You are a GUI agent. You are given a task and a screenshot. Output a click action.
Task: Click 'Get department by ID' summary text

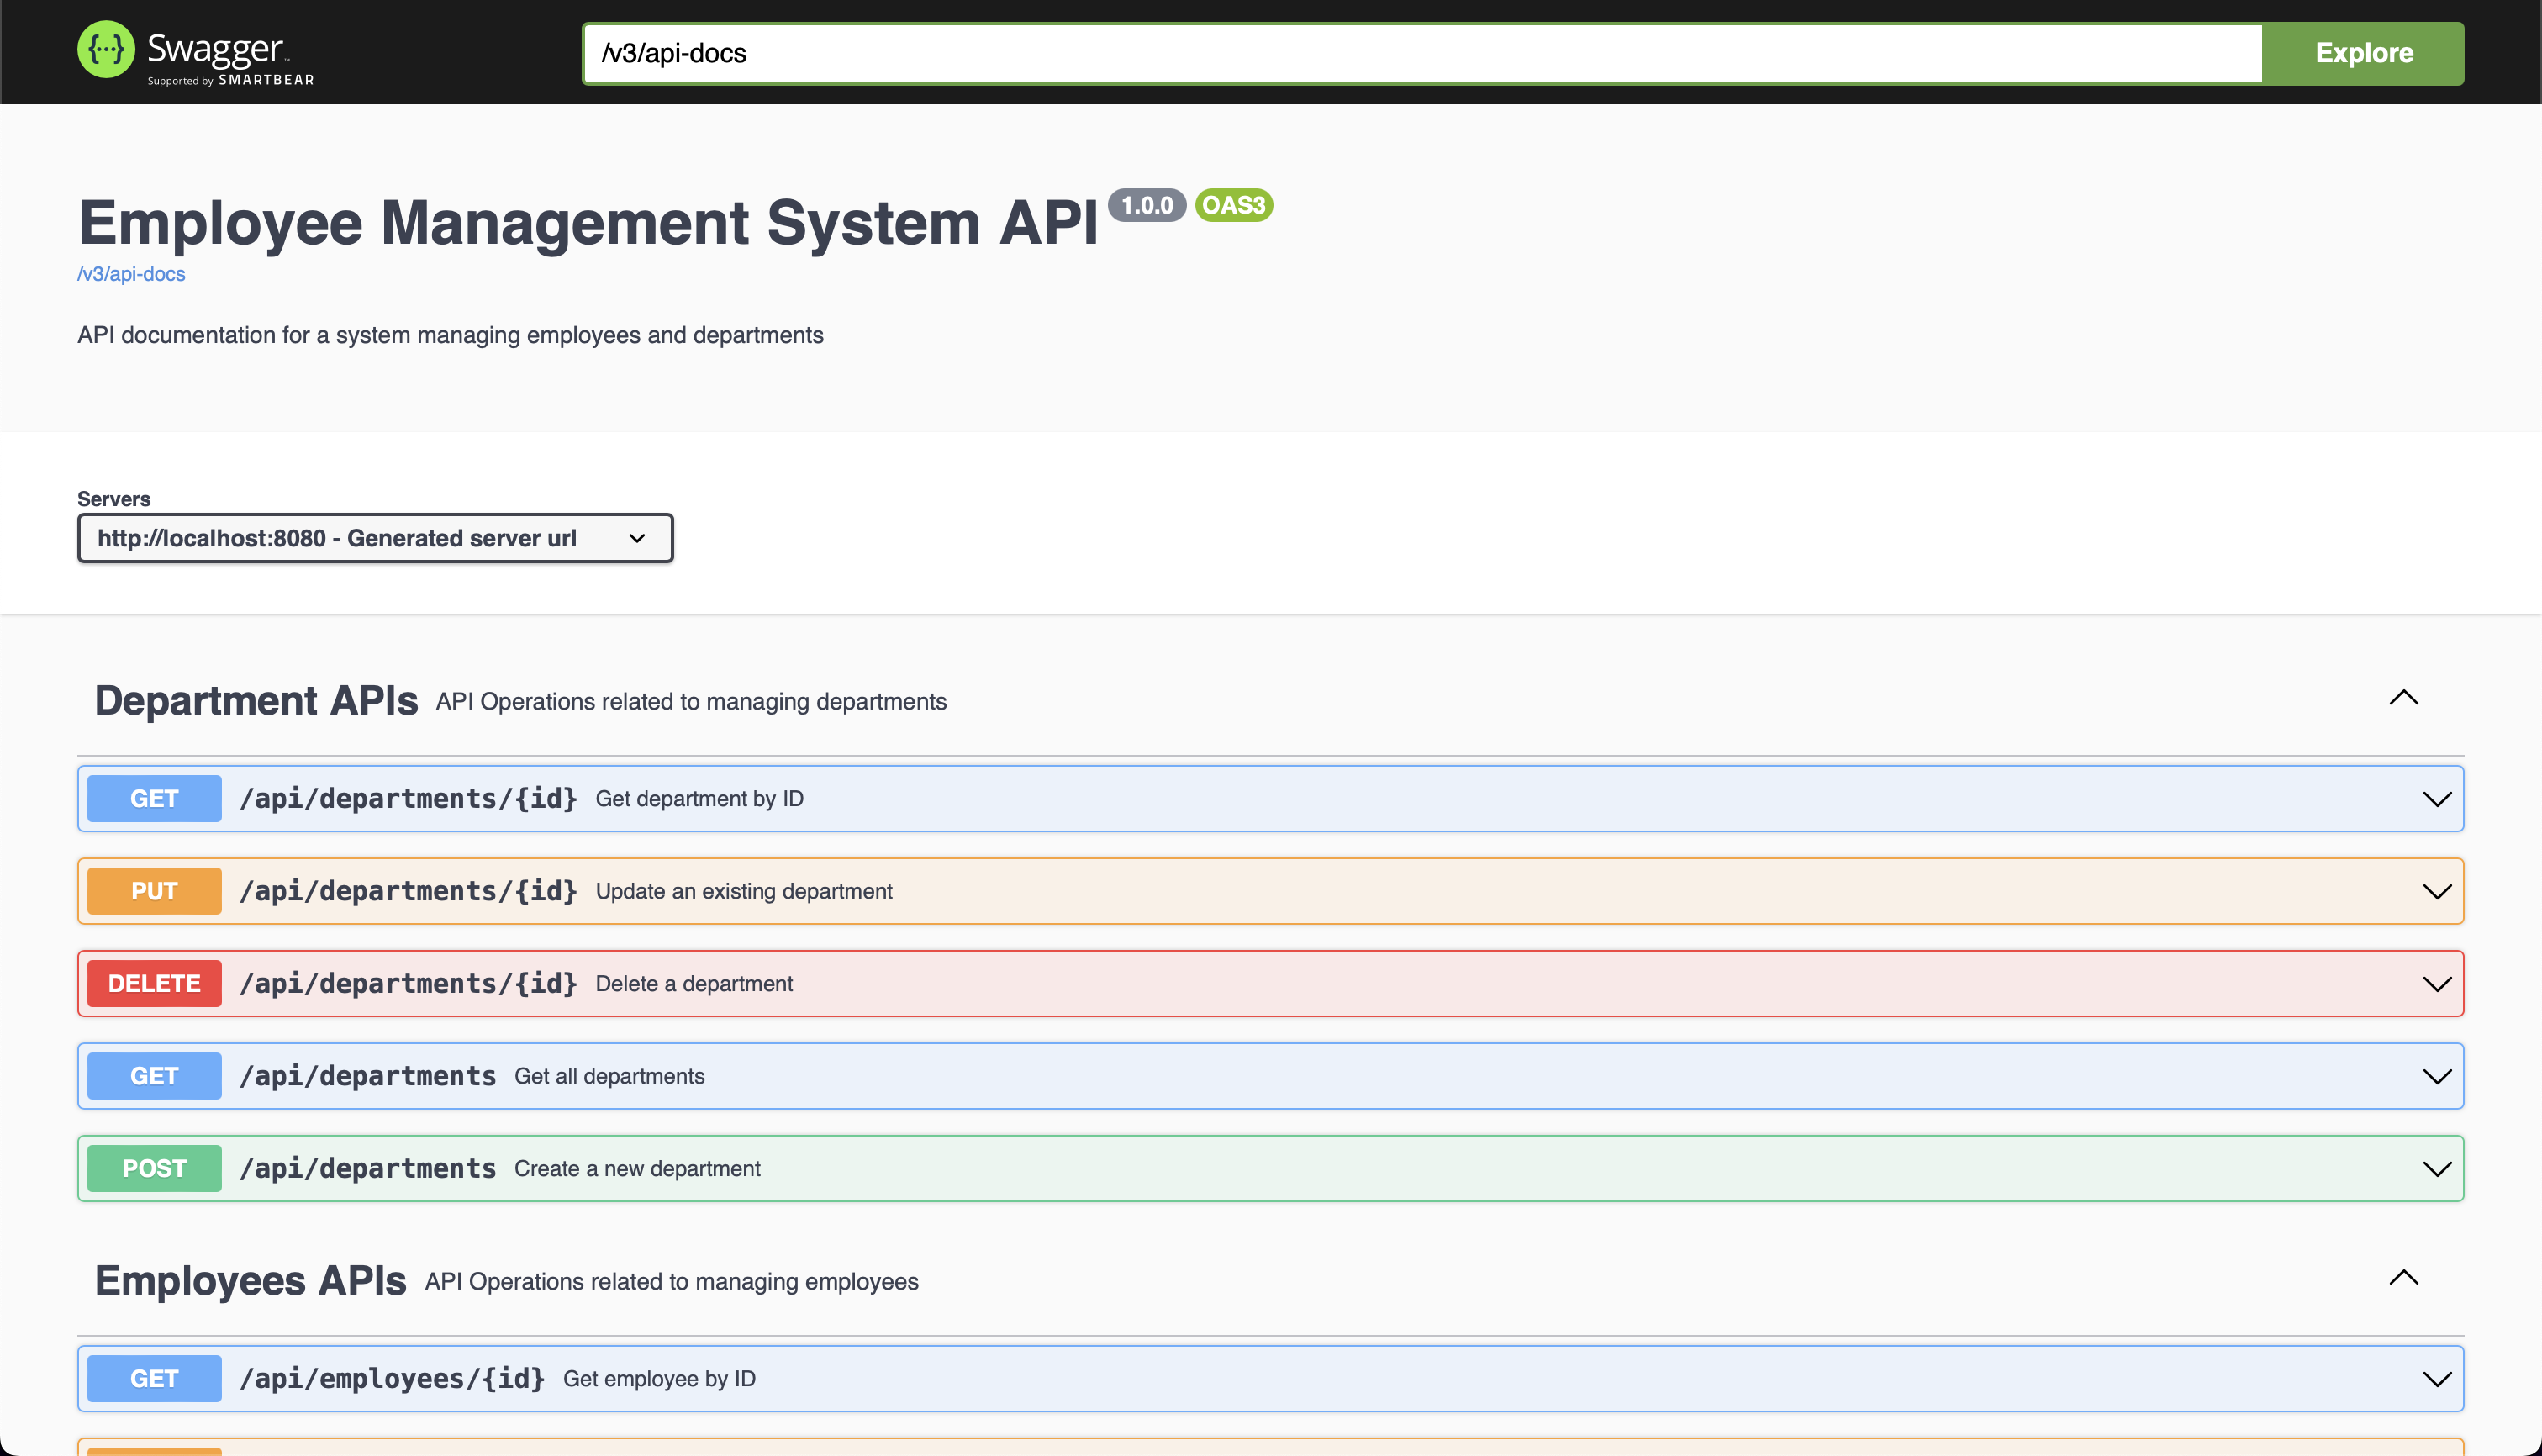pyautogui.click(x=699, y=799)
